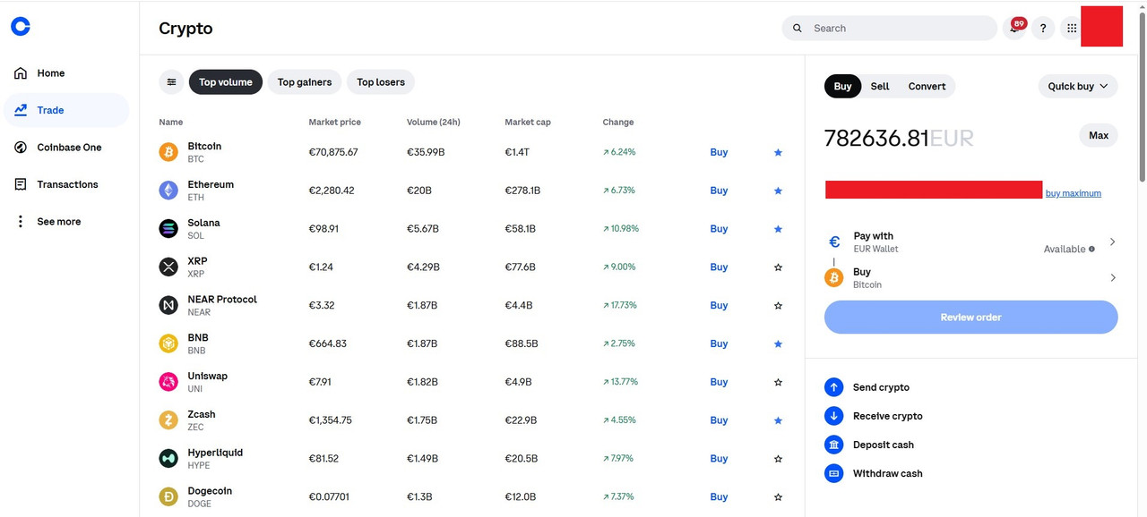Click Buy in the Bitcoin row
Image resolution: width=1147 pixels, height=517 pixels.
(719, 152)
